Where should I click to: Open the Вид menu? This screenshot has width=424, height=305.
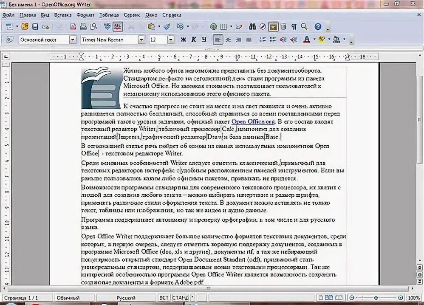click(x=45, y=15)
